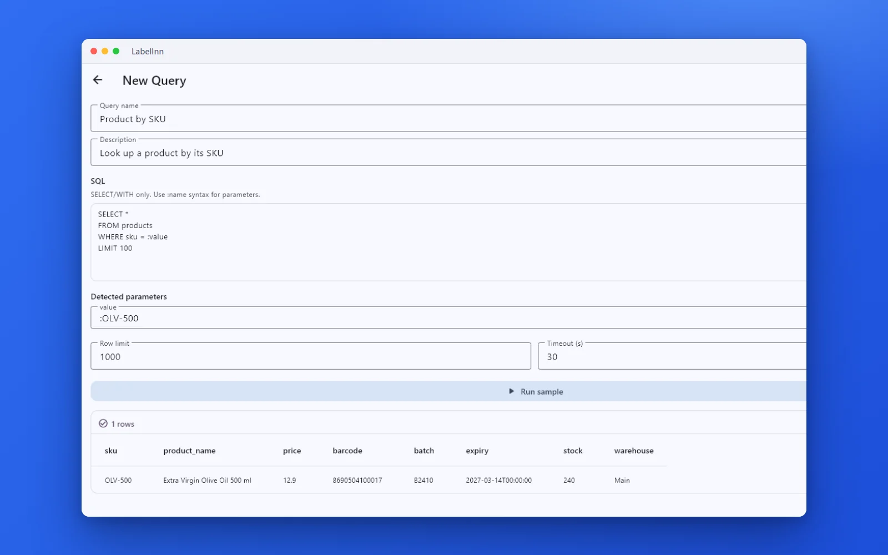This screenshot has height=555, width=888.
Task: Click the stock column header
Action: [x=573, y=451]
